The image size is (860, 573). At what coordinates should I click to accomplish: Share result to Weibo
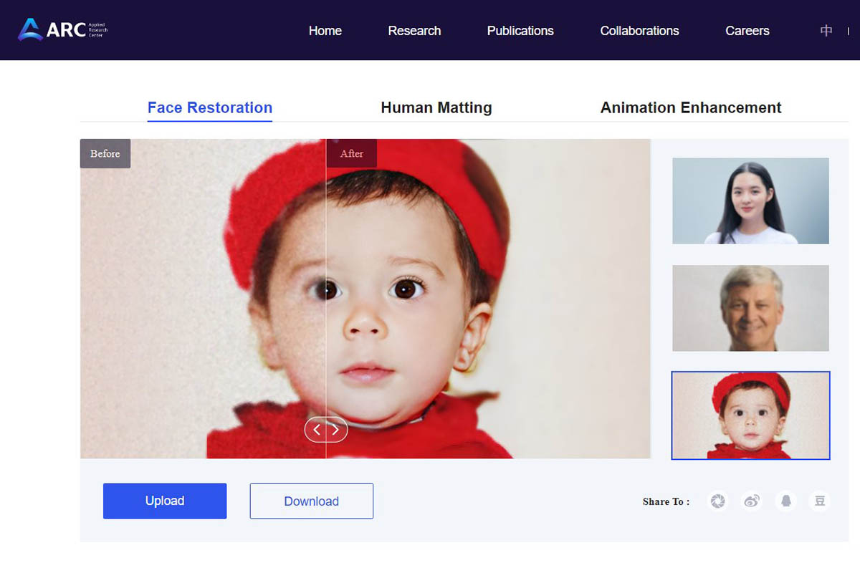[752, 501]
